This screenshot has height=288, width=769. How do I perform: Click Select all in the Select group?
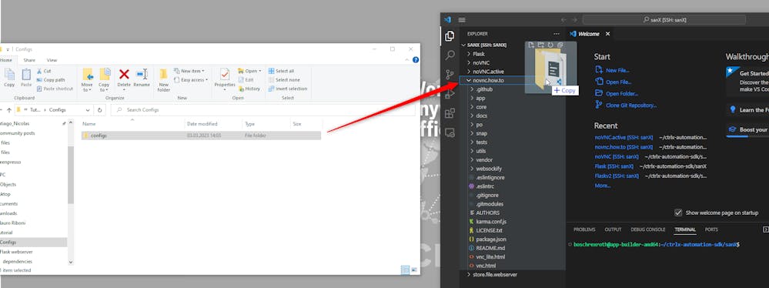(x=281, y=71)
